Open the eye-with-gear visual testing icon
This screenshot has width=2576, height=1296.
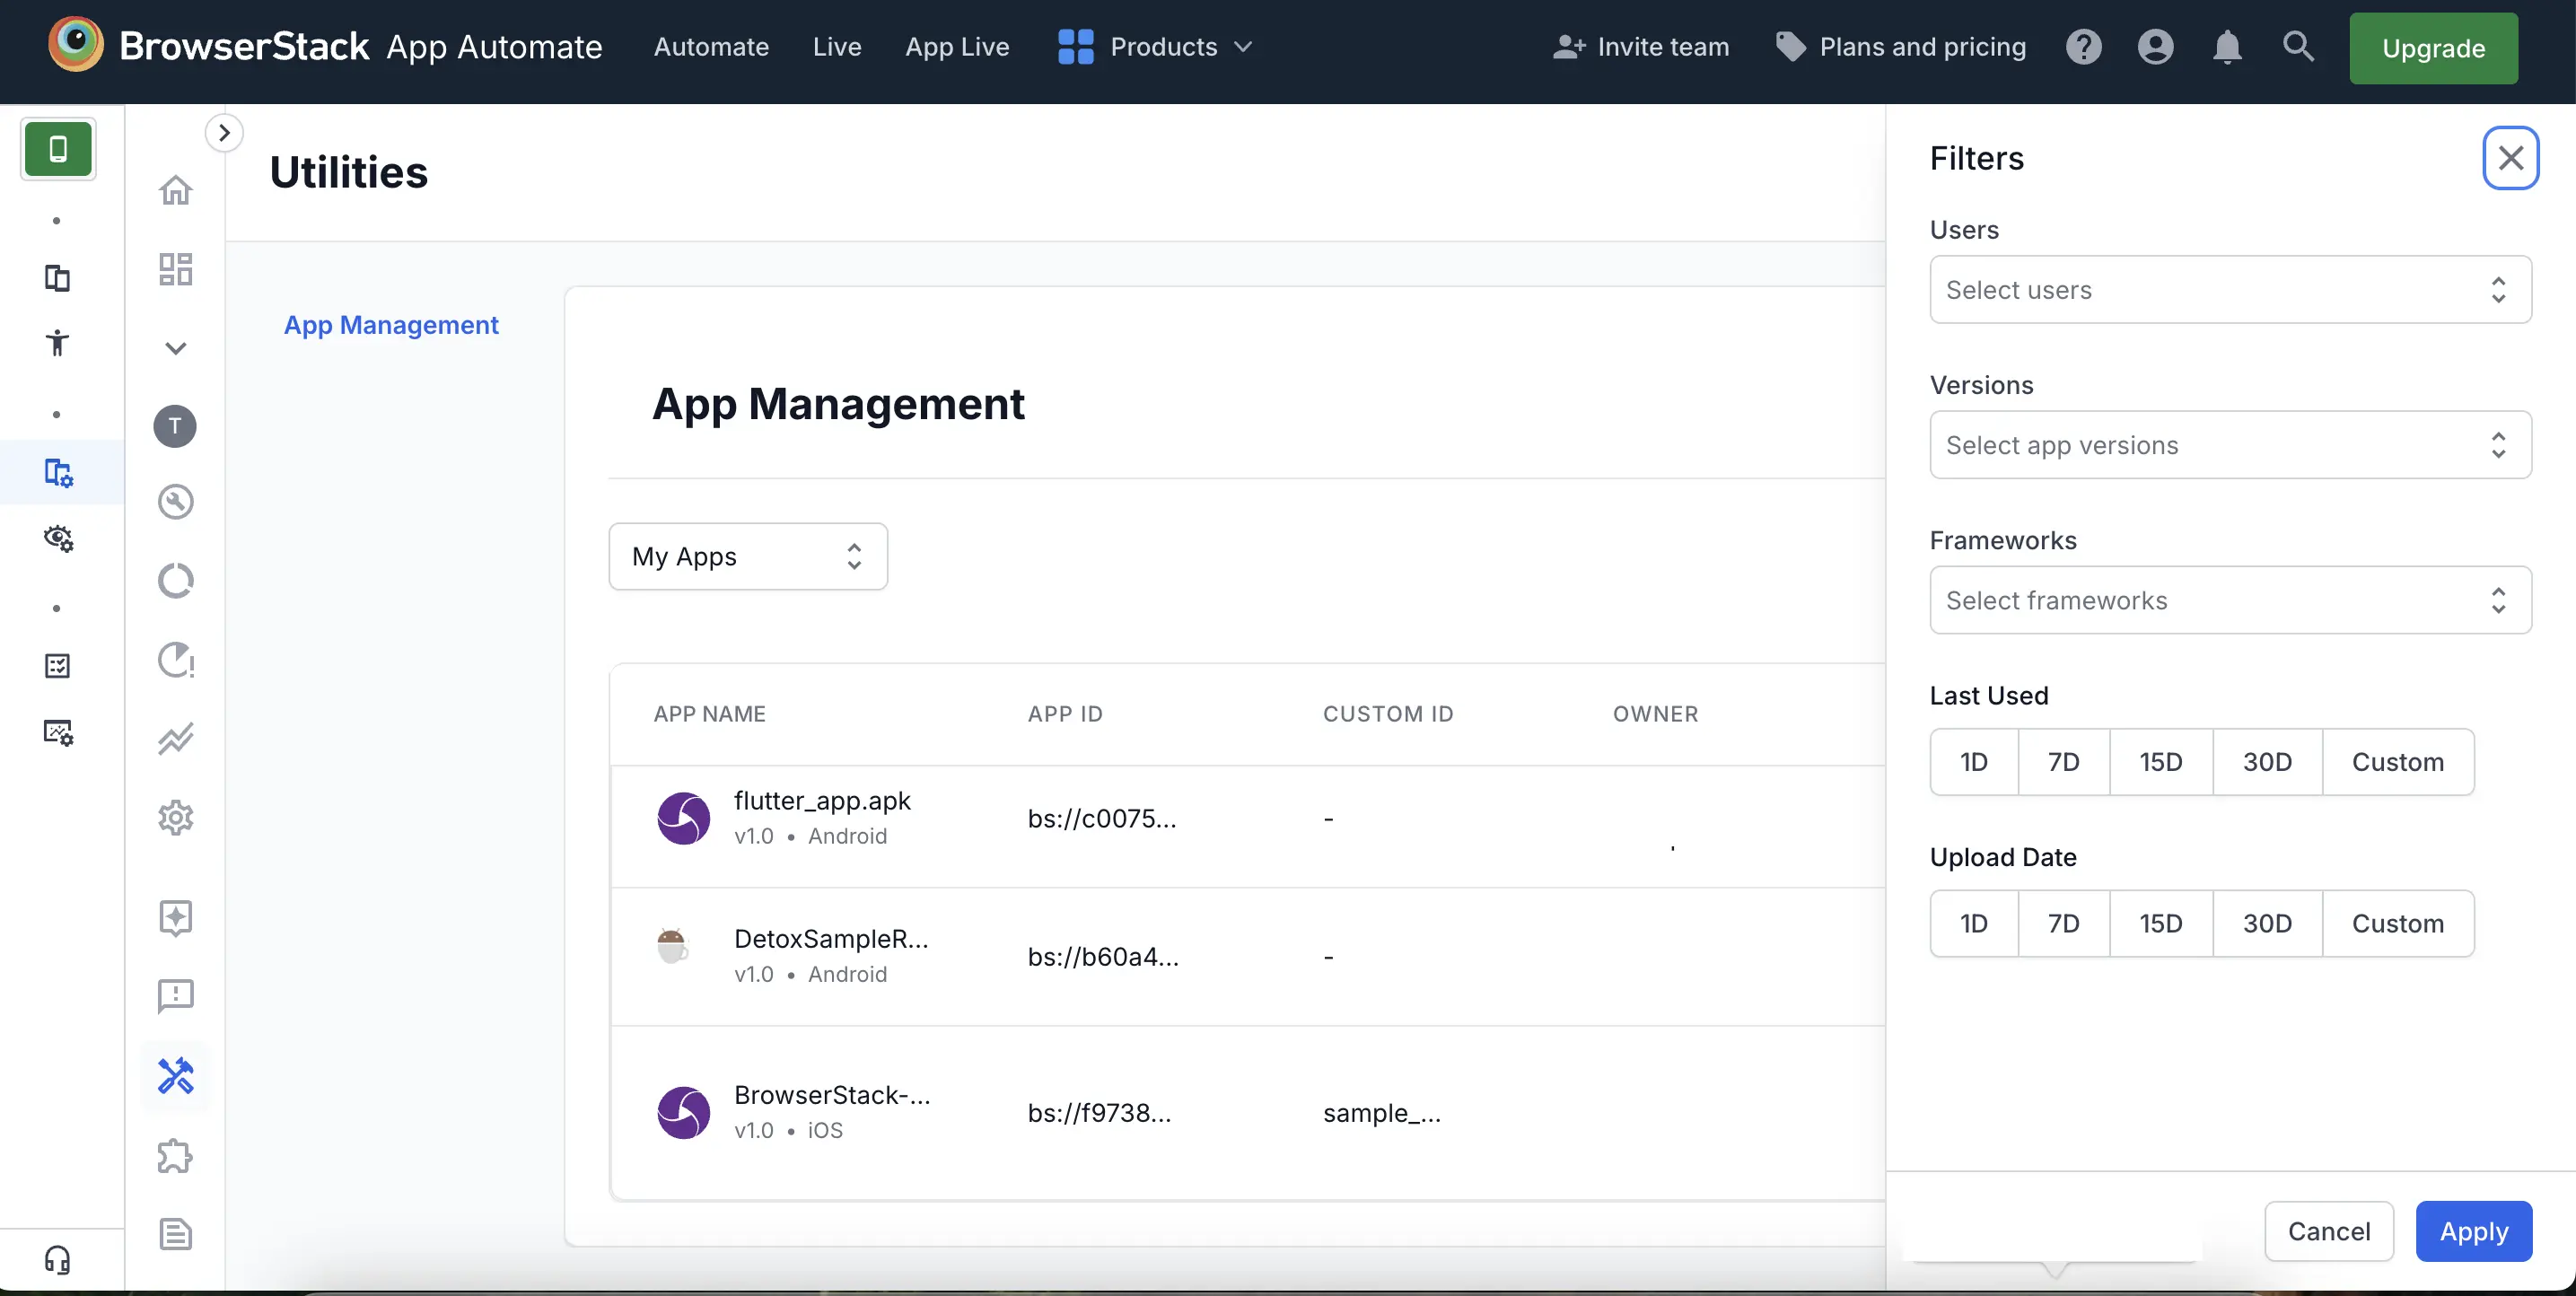click(58, 538)
